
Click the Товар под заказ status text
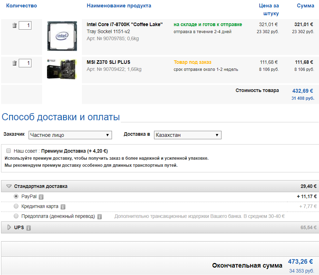[193, 62]
